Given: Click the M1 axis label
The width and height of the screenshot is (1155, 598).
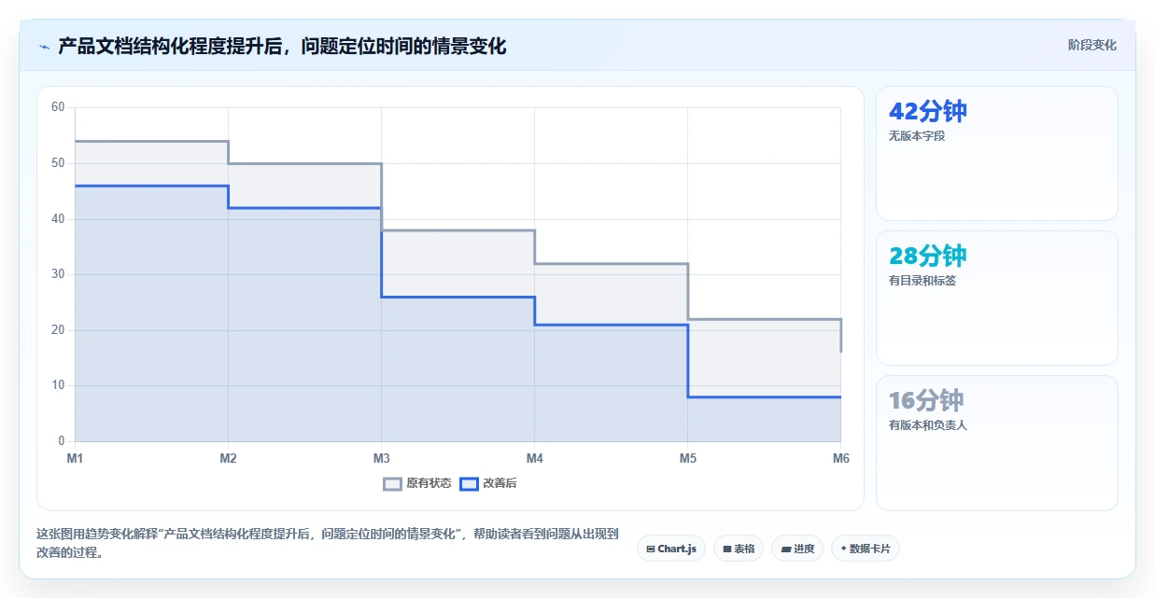Looking at the screenshot, I should pyautogui.click(x=75, y=458).
